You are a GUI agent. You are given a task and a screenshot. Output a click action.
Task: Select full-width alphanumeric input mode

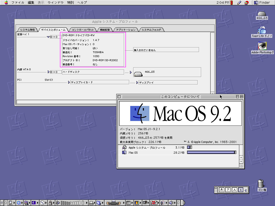pos(234,190)
